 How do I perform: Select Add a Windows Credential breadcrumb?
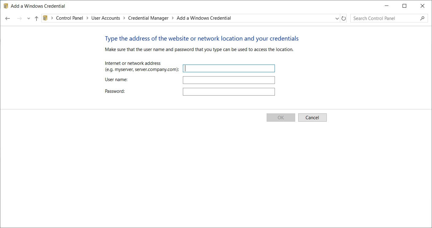click(x=204, y=18)
